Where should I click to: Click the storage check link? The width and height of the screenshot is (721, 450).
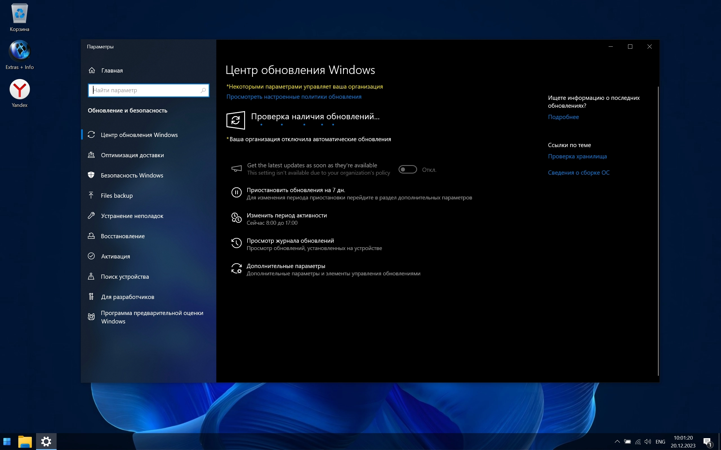[x=577, y=156]
